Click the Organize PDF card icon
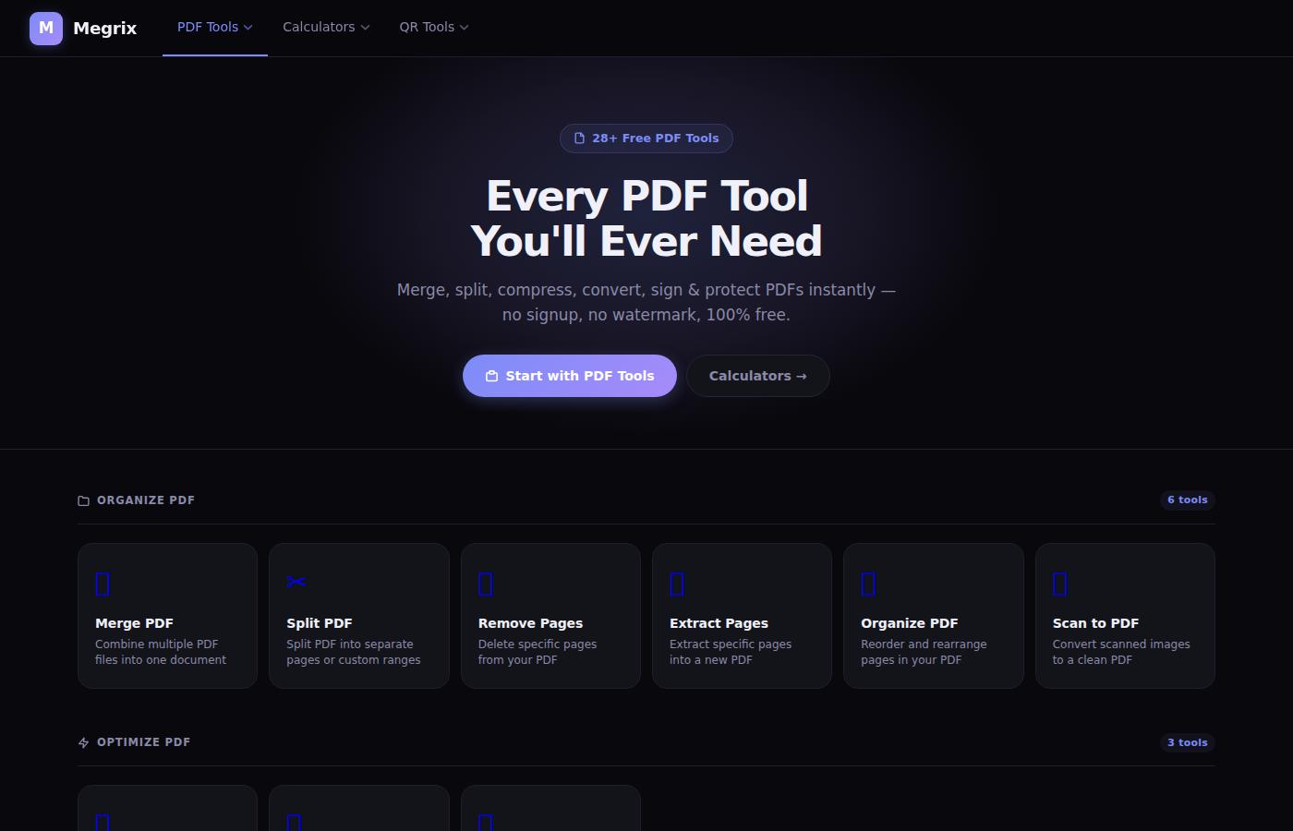Image resolution: width=1293 pixels, height=831 pixels. (868, 584)
